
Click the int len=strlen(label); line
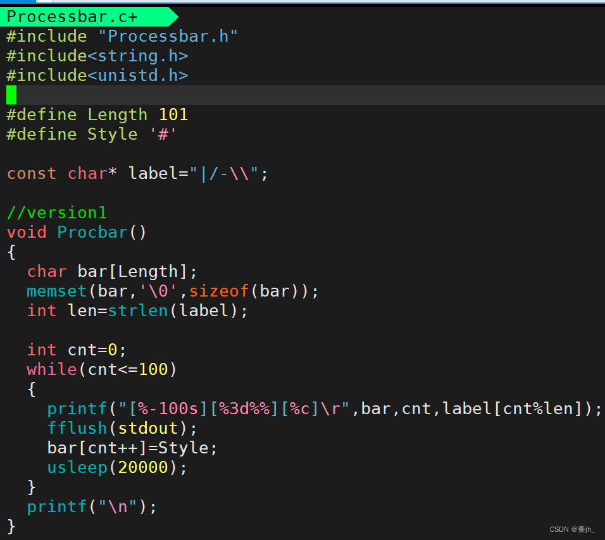coord(137,311)
